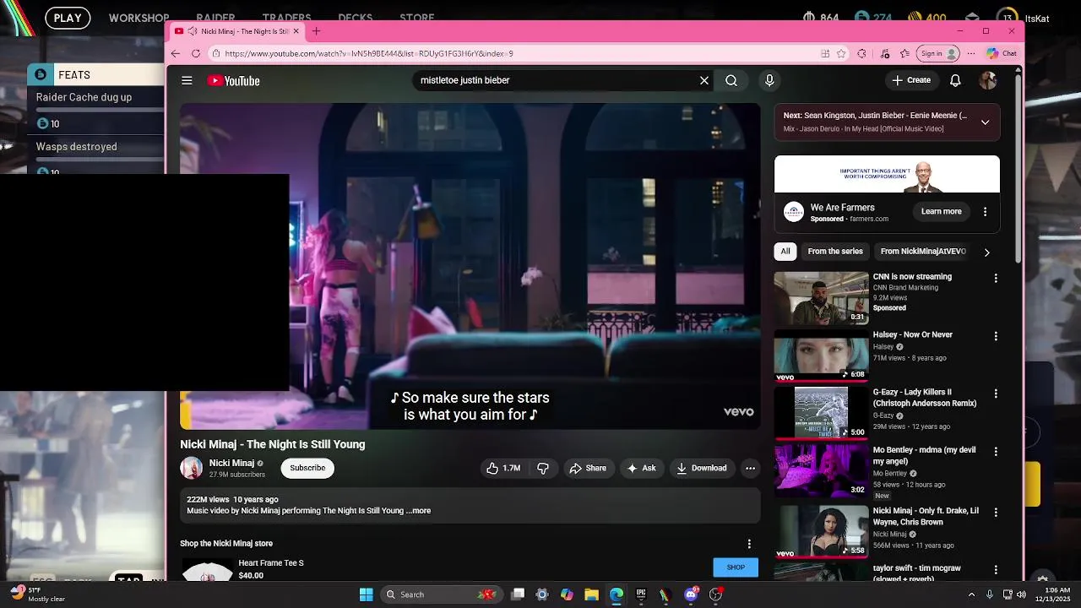This screenshot has width=1081, height=608.
Task: Open TRADERS tab in the game window
Action: click(286, 18)
